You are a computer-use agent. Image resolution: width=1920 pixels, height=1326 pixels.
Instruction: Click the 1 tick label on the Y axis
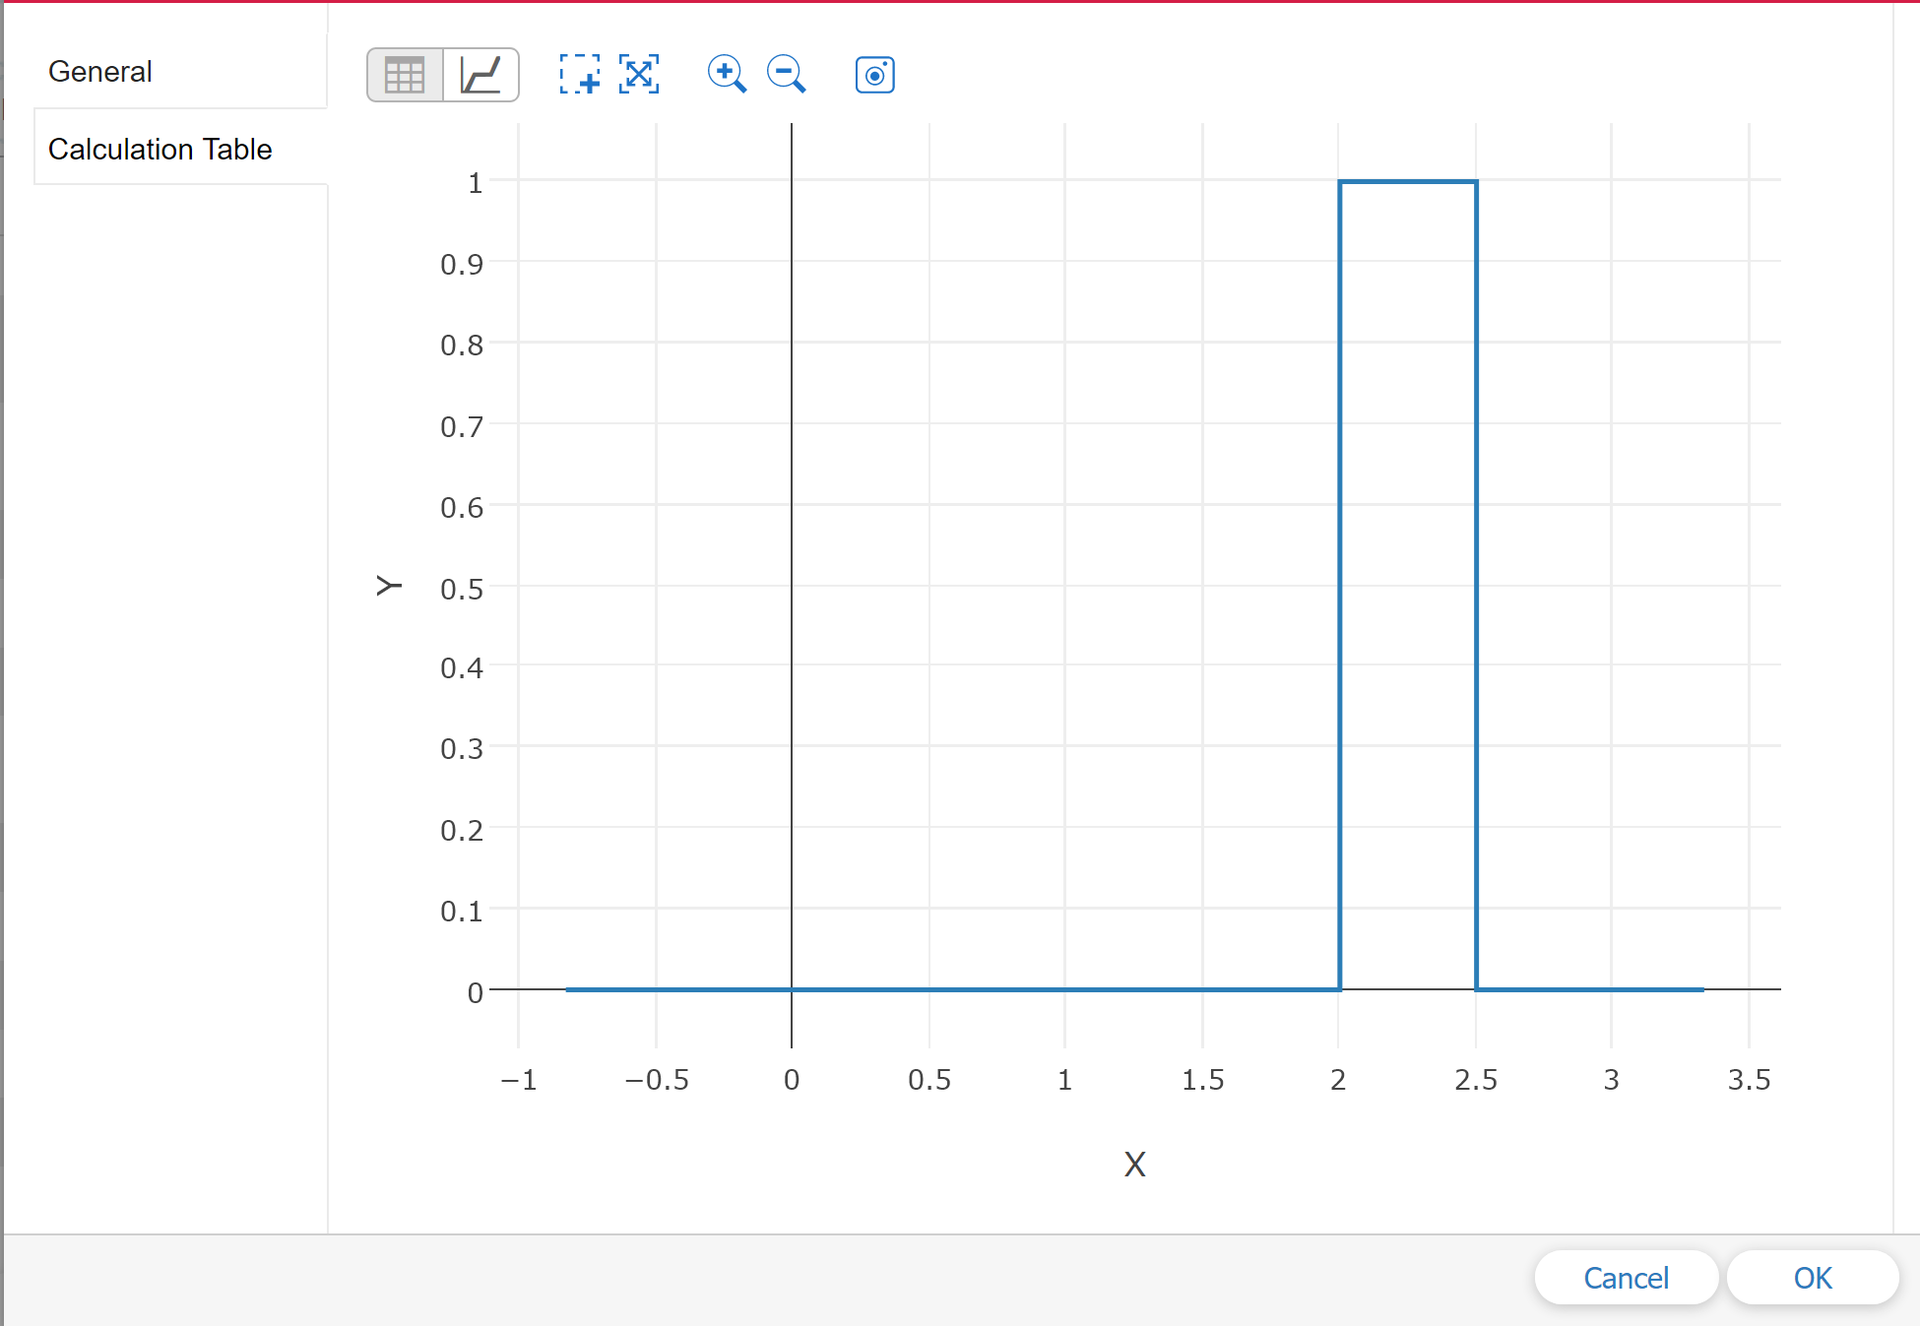click(x=475, y=183)
